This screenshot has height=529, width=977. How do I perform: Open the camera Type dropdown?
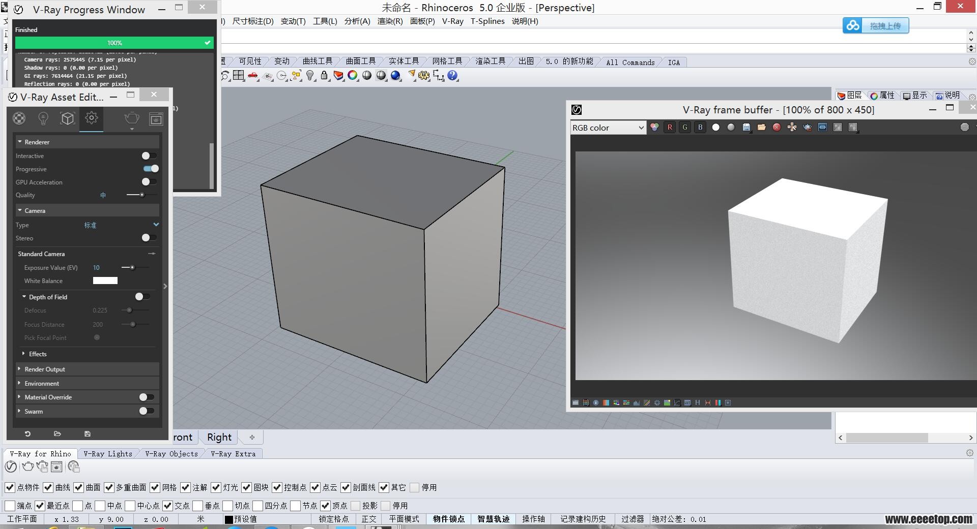[x=156, y=225]
